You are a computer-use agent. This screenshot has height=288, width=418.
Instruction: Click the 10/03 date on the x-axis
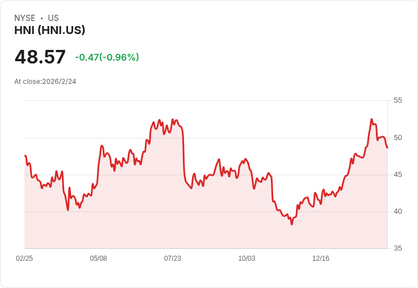(246, 258)
